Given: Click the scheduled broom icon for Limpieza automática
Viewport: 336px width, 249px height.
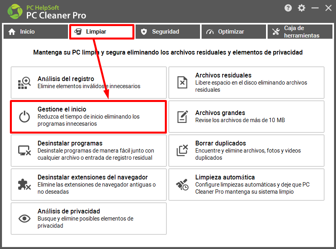Looking at the screenshot, I should 182,185.
